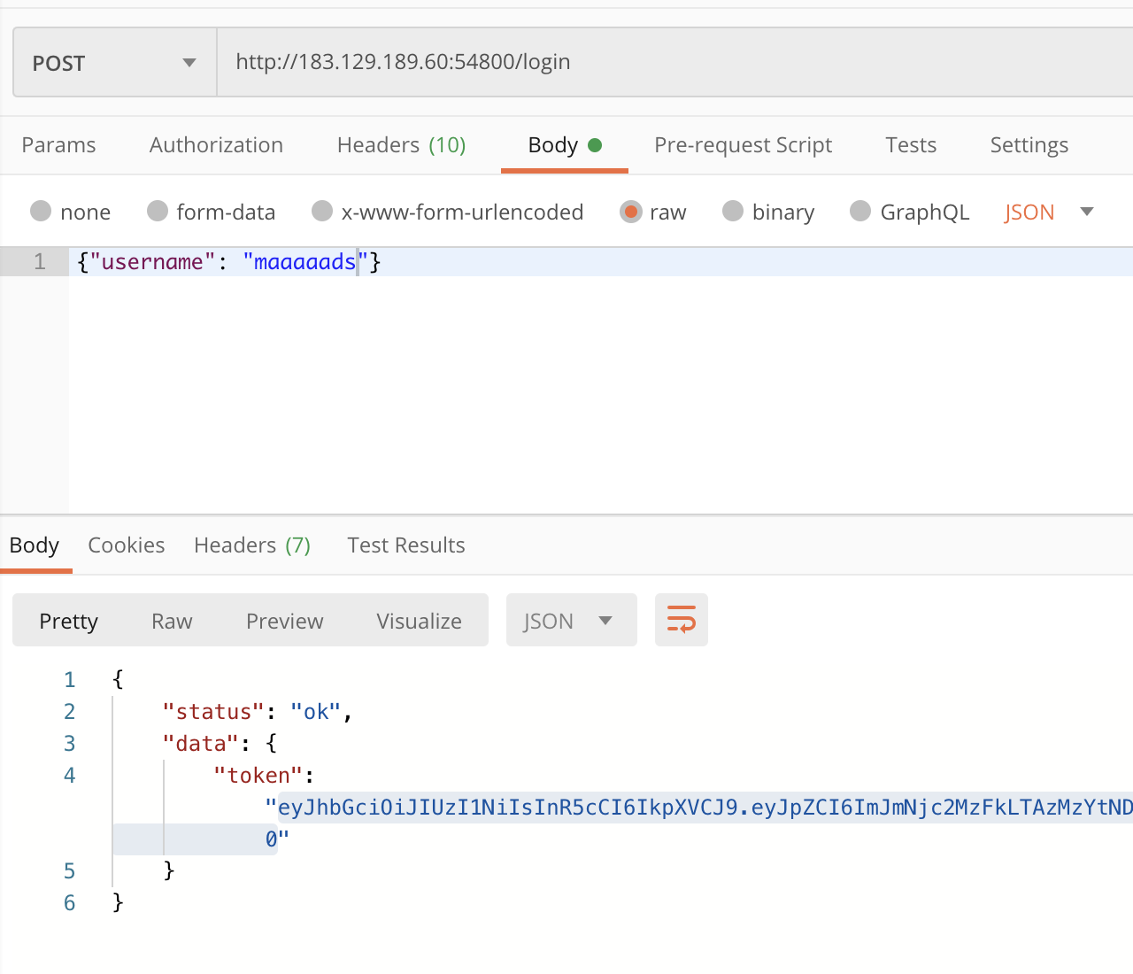
Task: Switch response view to Pretty
Action: point(69,621)
